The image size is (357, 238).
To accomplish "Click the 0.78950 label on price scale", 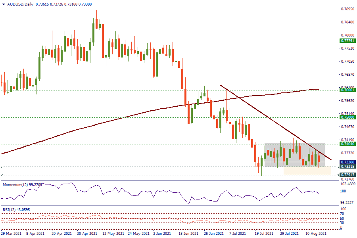I will (x=348, y=9).
